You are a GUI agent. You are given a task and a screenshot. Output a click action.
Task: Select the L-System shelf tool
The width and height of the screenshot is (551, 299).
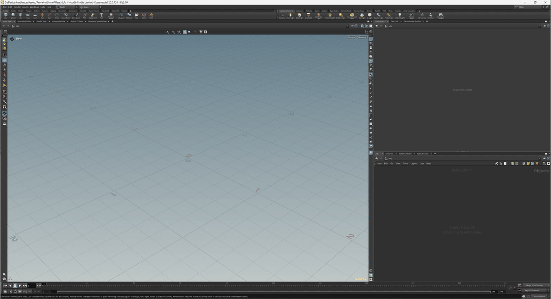pyautogui.click(x=120, y=15)
